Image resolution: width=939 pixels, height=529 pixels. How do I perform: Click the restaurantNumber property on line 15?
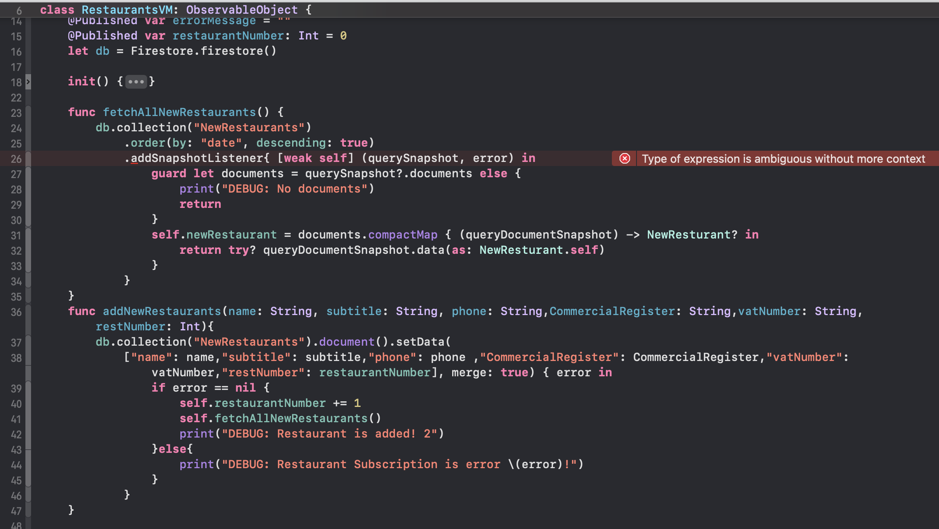click(x=228, y=36)
